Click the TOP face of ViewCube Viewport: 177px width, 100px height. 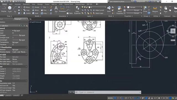pyautogui.click(x=173, y=31)
